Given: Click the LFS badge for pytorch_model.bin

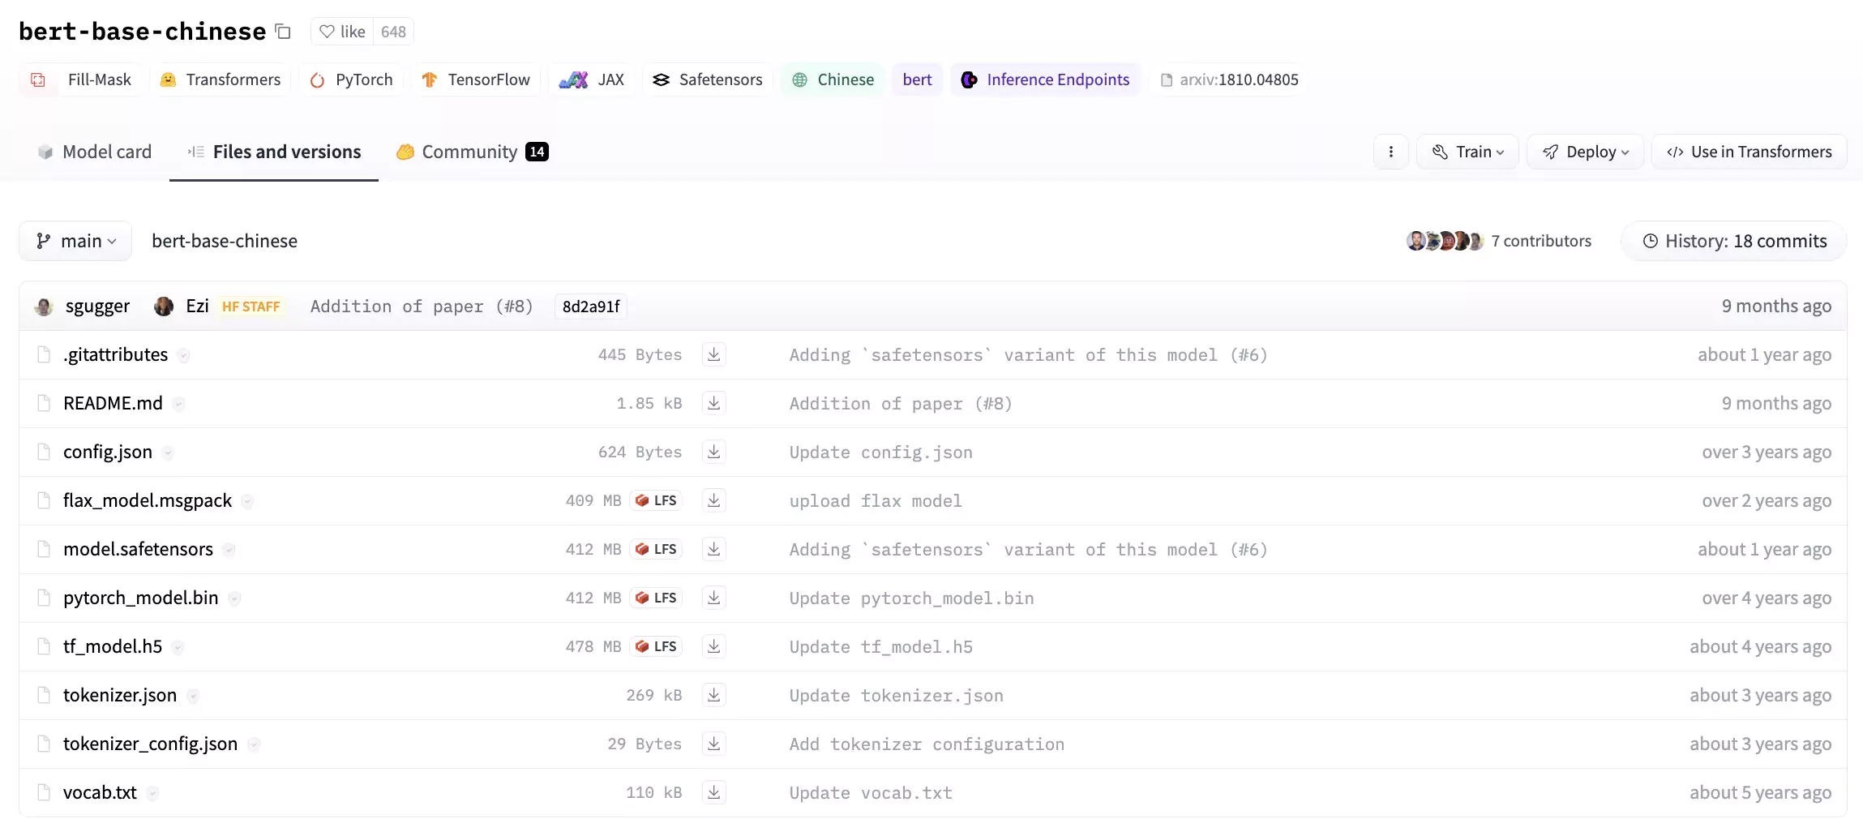Looking at the screenshot, I should [x=656, y=598].
